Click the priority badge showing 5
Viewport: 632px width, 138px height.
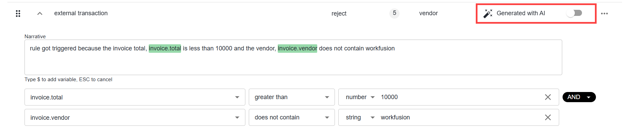pyautogui.click(x=394, y=13)
